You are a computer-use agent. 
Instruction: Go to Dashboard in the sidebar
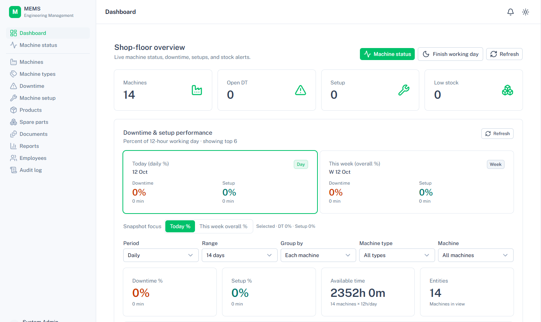click(x=48, y=33)
